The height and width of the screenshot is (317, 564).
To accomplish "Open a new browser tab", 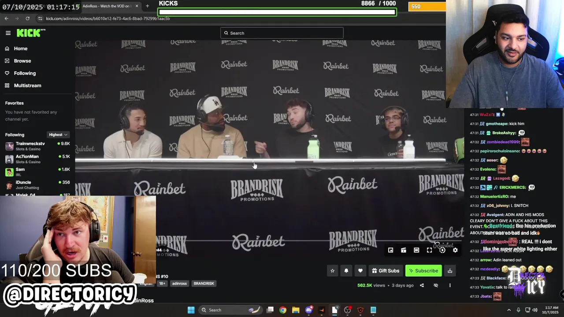I will tap(147, 6).
